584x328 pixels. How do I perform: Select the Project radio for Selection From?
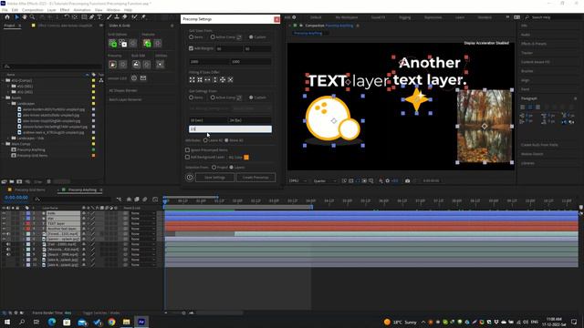click(214, 168)
